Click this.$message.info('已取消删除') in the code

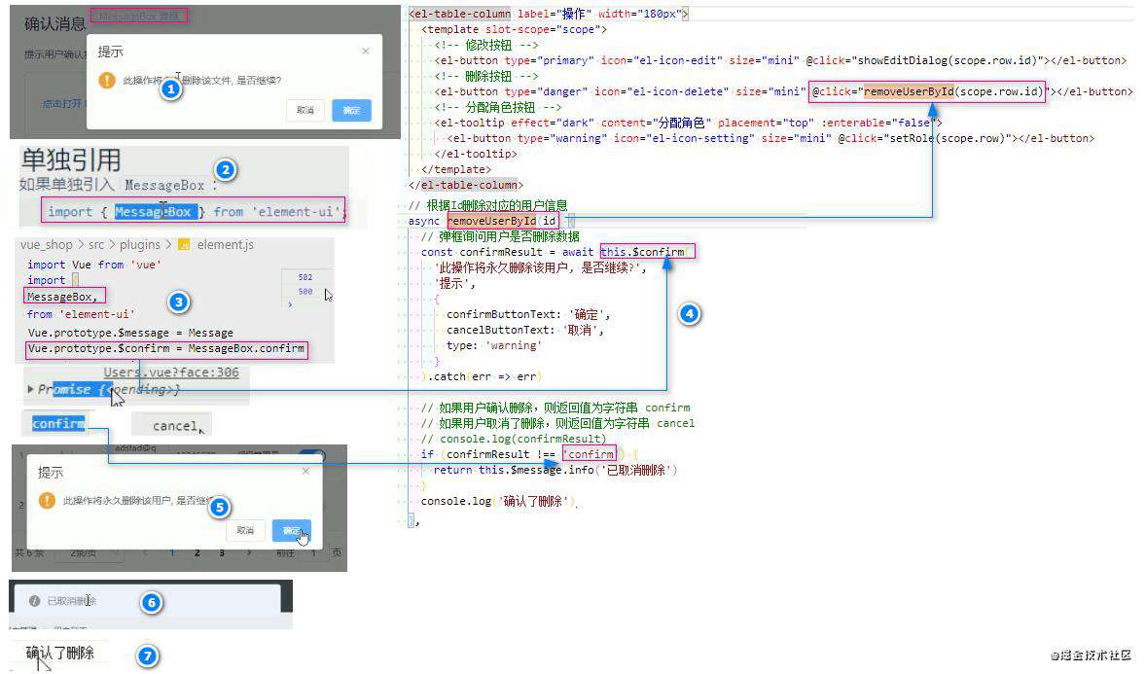coord(578,470)
